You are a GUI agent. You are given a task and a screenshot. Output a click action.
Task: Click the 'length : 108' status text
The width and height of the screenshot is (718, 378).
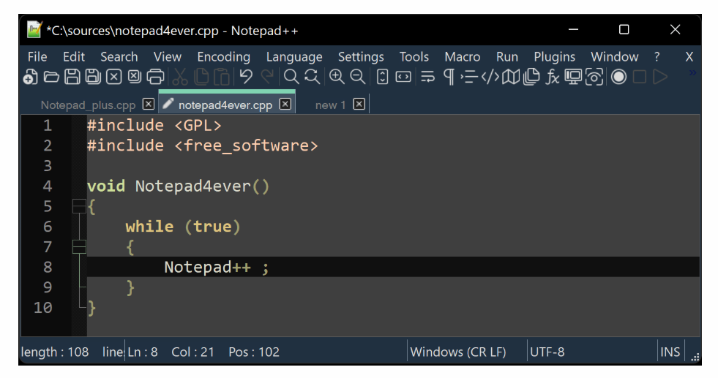pyautogui.click(x=54, y=352)
